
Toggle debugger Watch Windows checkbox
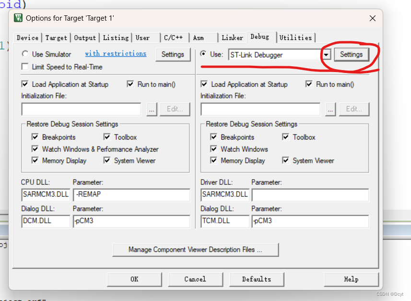tap(213, 149)
